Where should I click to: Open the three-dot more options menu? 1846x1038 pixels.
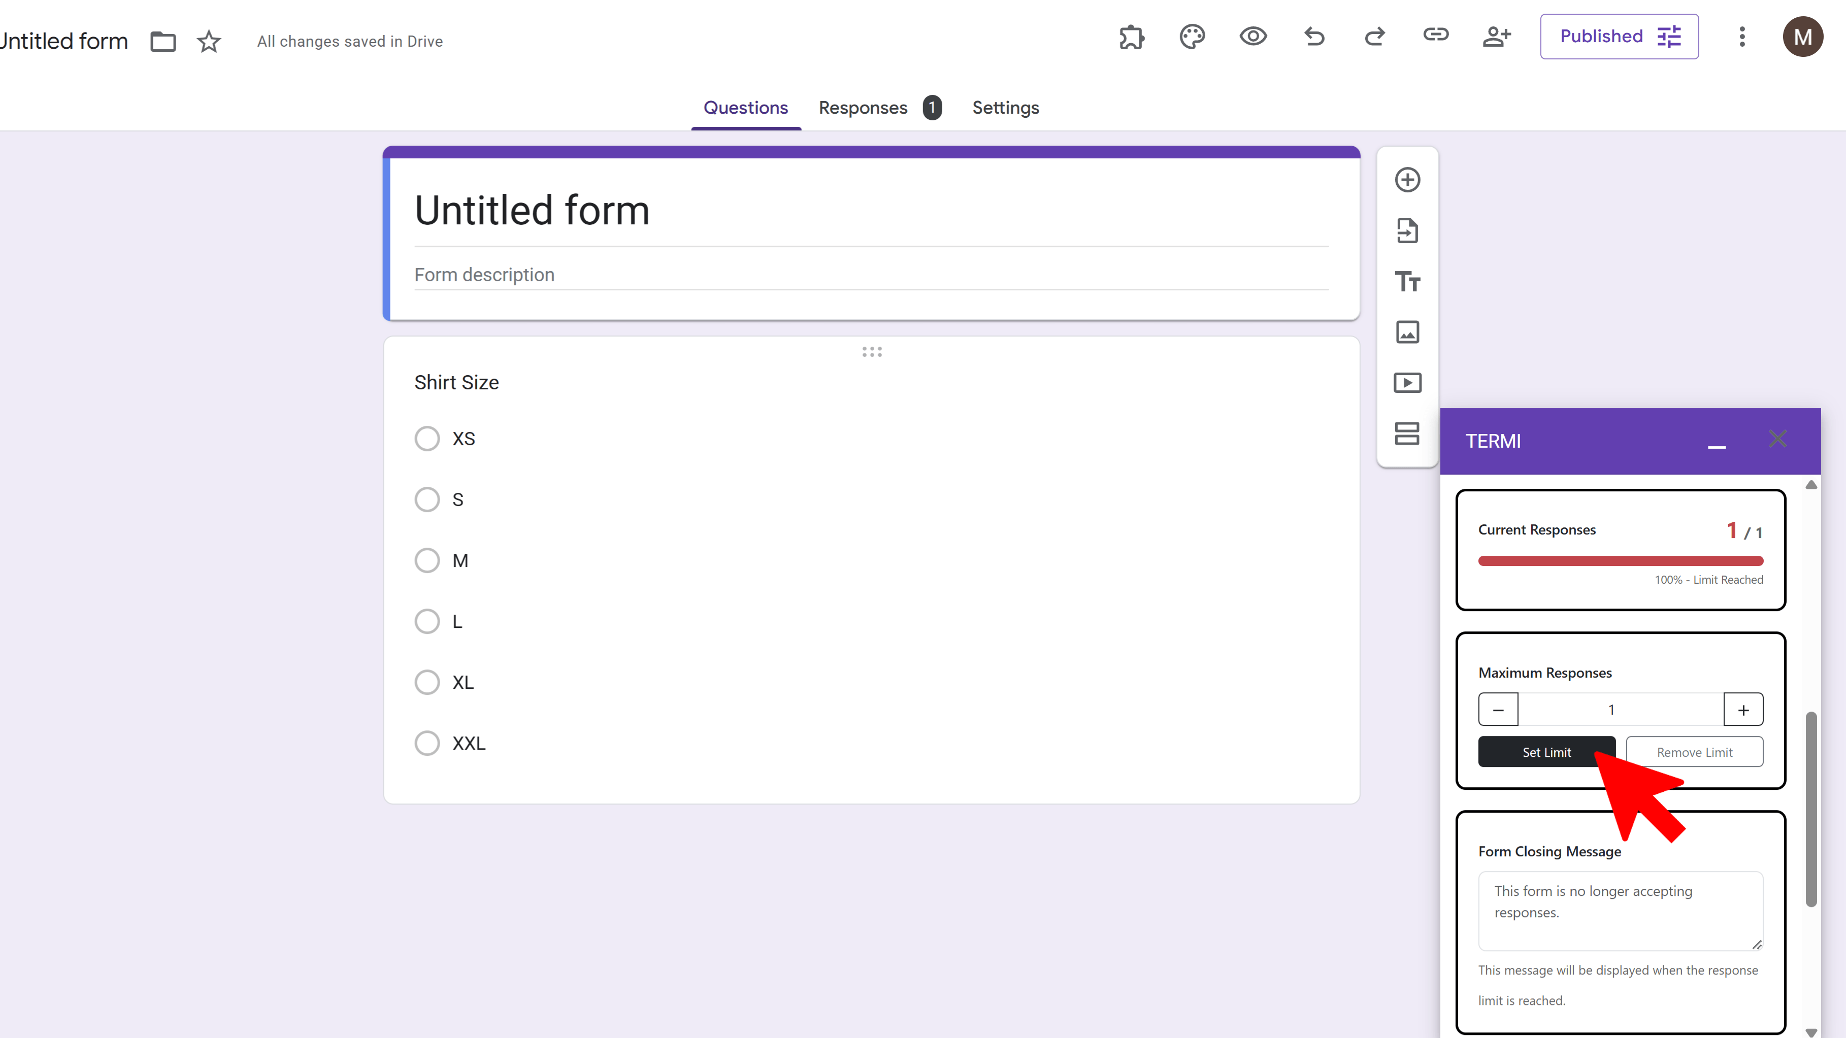[1742, 37]
